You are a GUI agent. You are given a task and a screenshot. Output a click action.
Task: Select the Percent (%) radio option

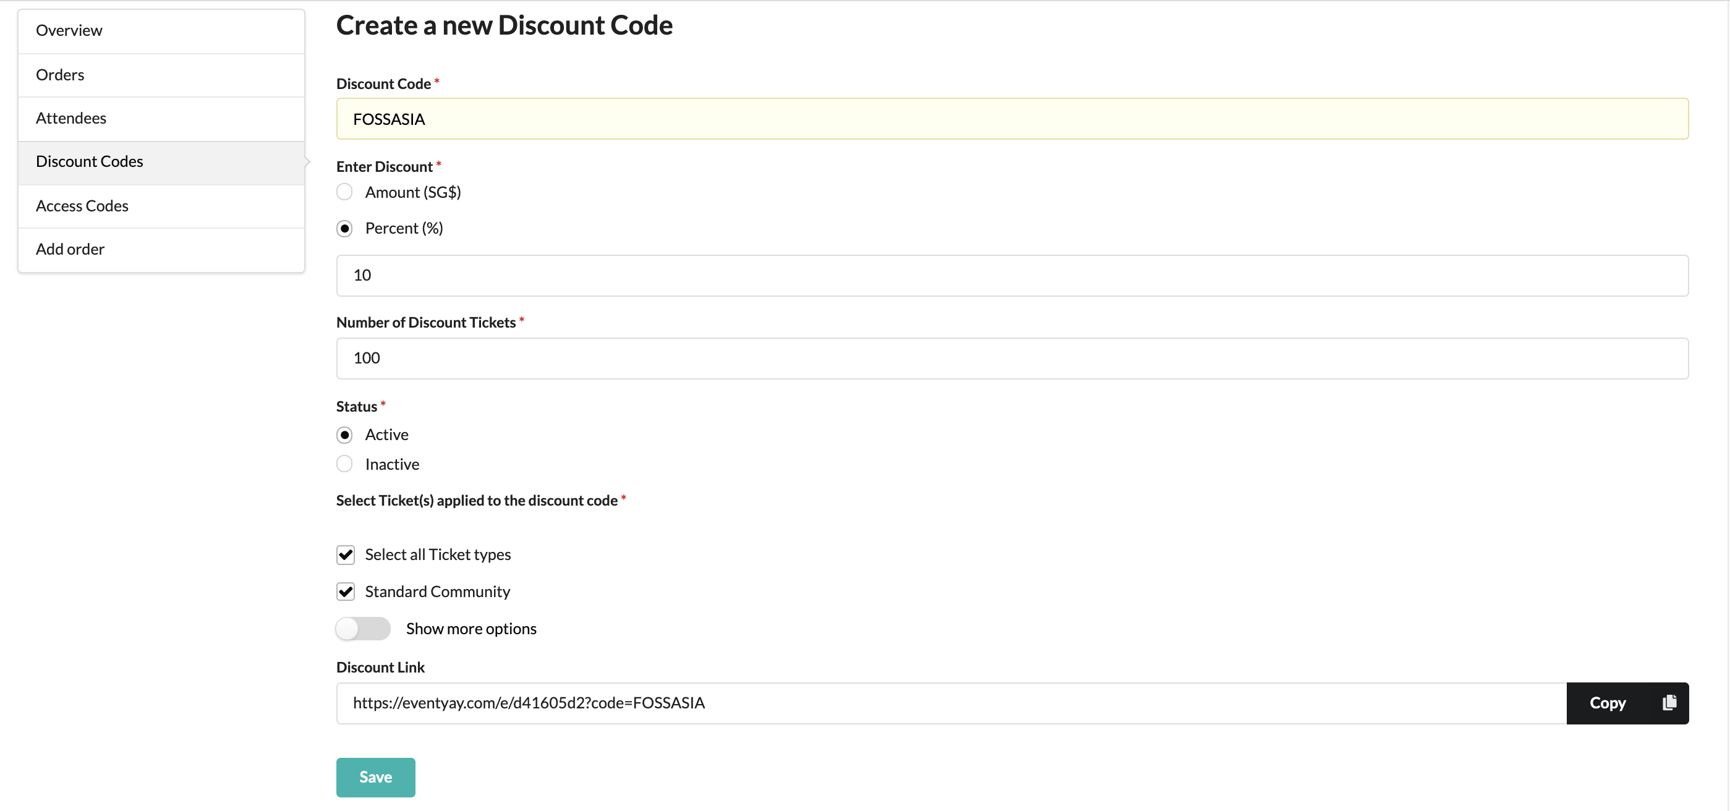click(344, 228)
